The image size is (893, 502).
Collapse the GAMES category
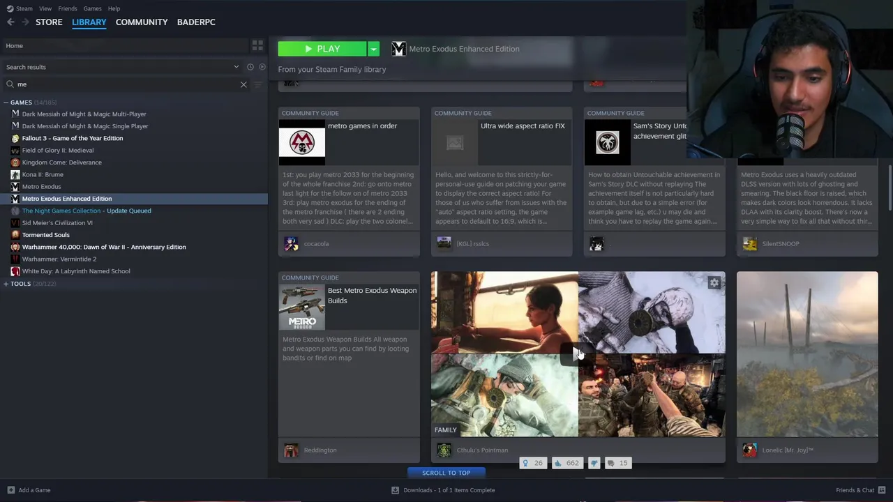tap(6, 102)
